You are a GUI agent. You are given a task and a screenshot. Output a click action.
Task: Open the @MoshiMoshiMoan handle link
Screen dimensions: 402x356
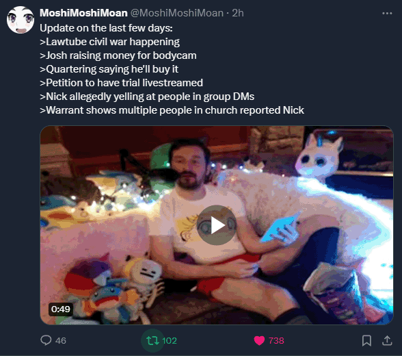click(177, 13)
